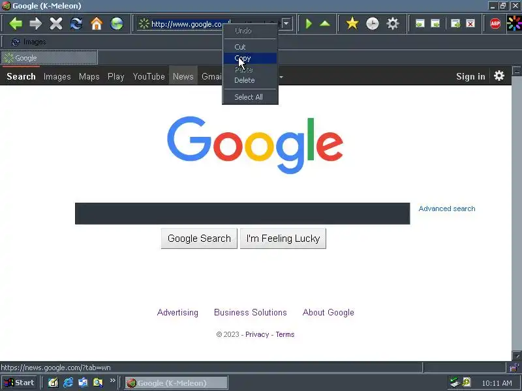Reload the page with the blue arrows icon
522x391 pixels.
(x=76, y=23)
